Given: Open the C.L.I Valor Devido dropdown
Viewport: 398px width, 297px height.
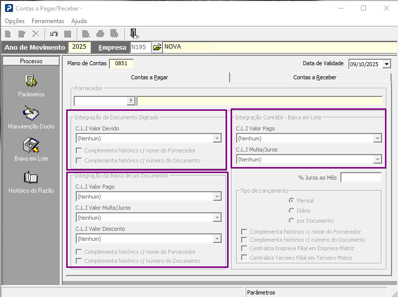Looking at the screenshot, I should point(217,138).
